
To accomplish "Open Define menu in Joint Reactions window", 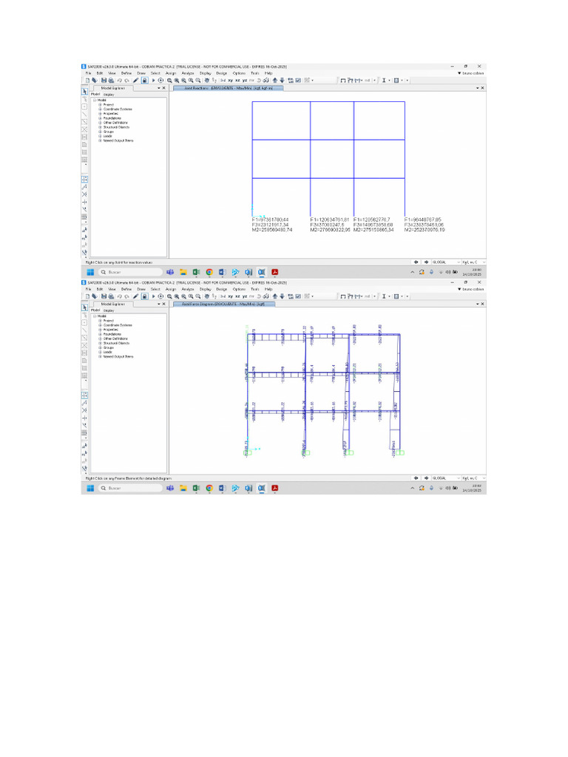I will (x=126, y=73).
